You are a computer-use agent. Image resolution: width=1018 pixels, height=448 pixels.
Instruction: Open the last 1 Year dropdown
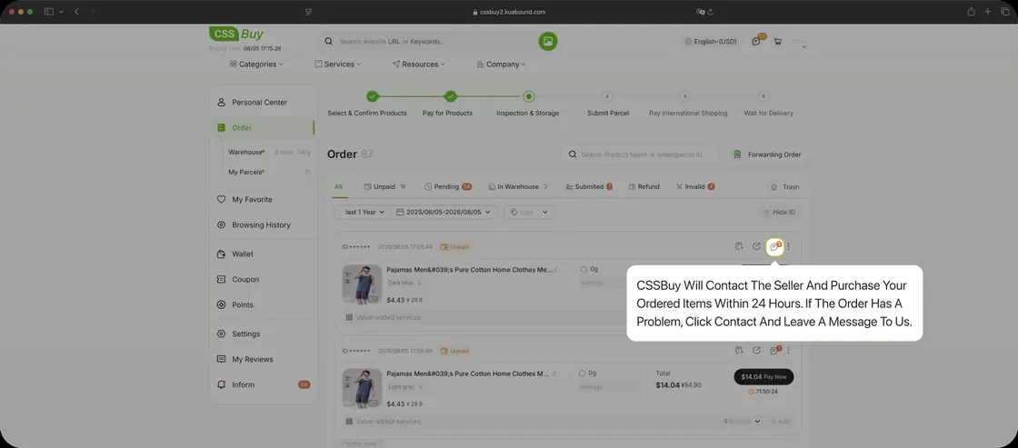point(364,213)
